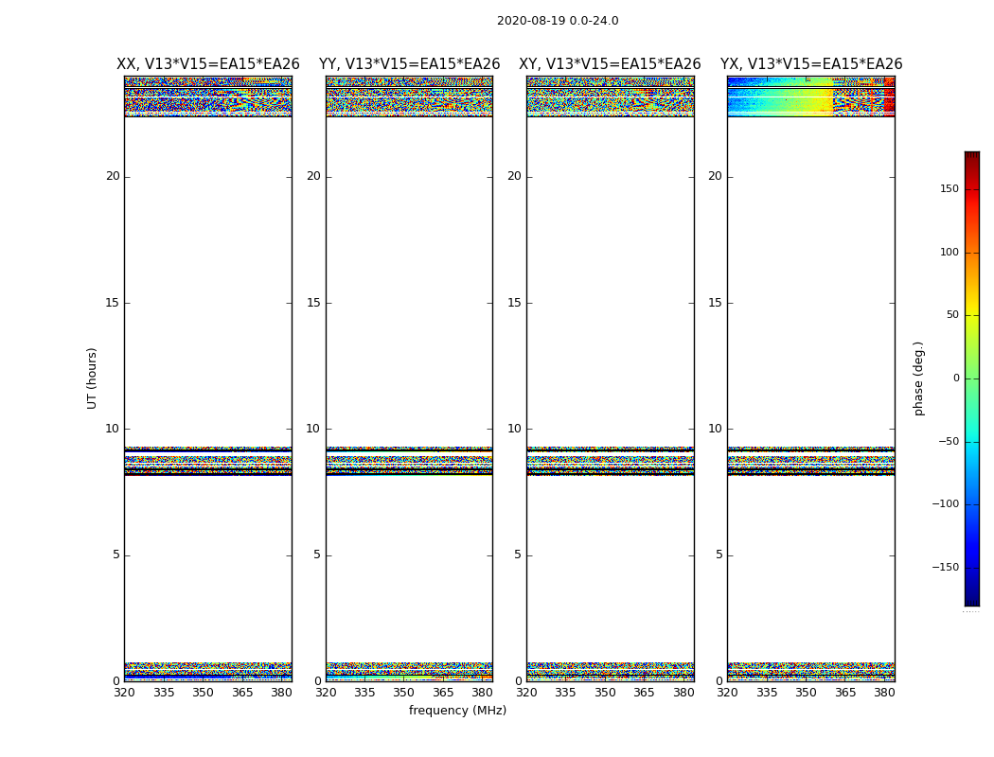Click the XX panel y-axis tick label 20
The height and width of the screenshot is (757, 994).
113,176
